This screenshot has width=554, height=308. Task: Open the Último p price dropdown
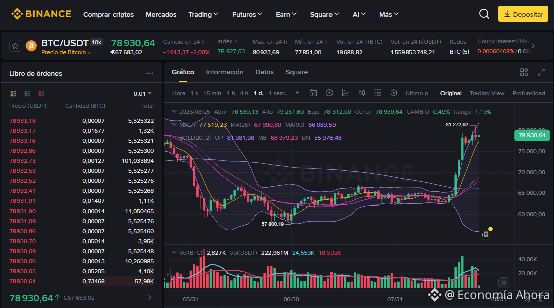416,93
